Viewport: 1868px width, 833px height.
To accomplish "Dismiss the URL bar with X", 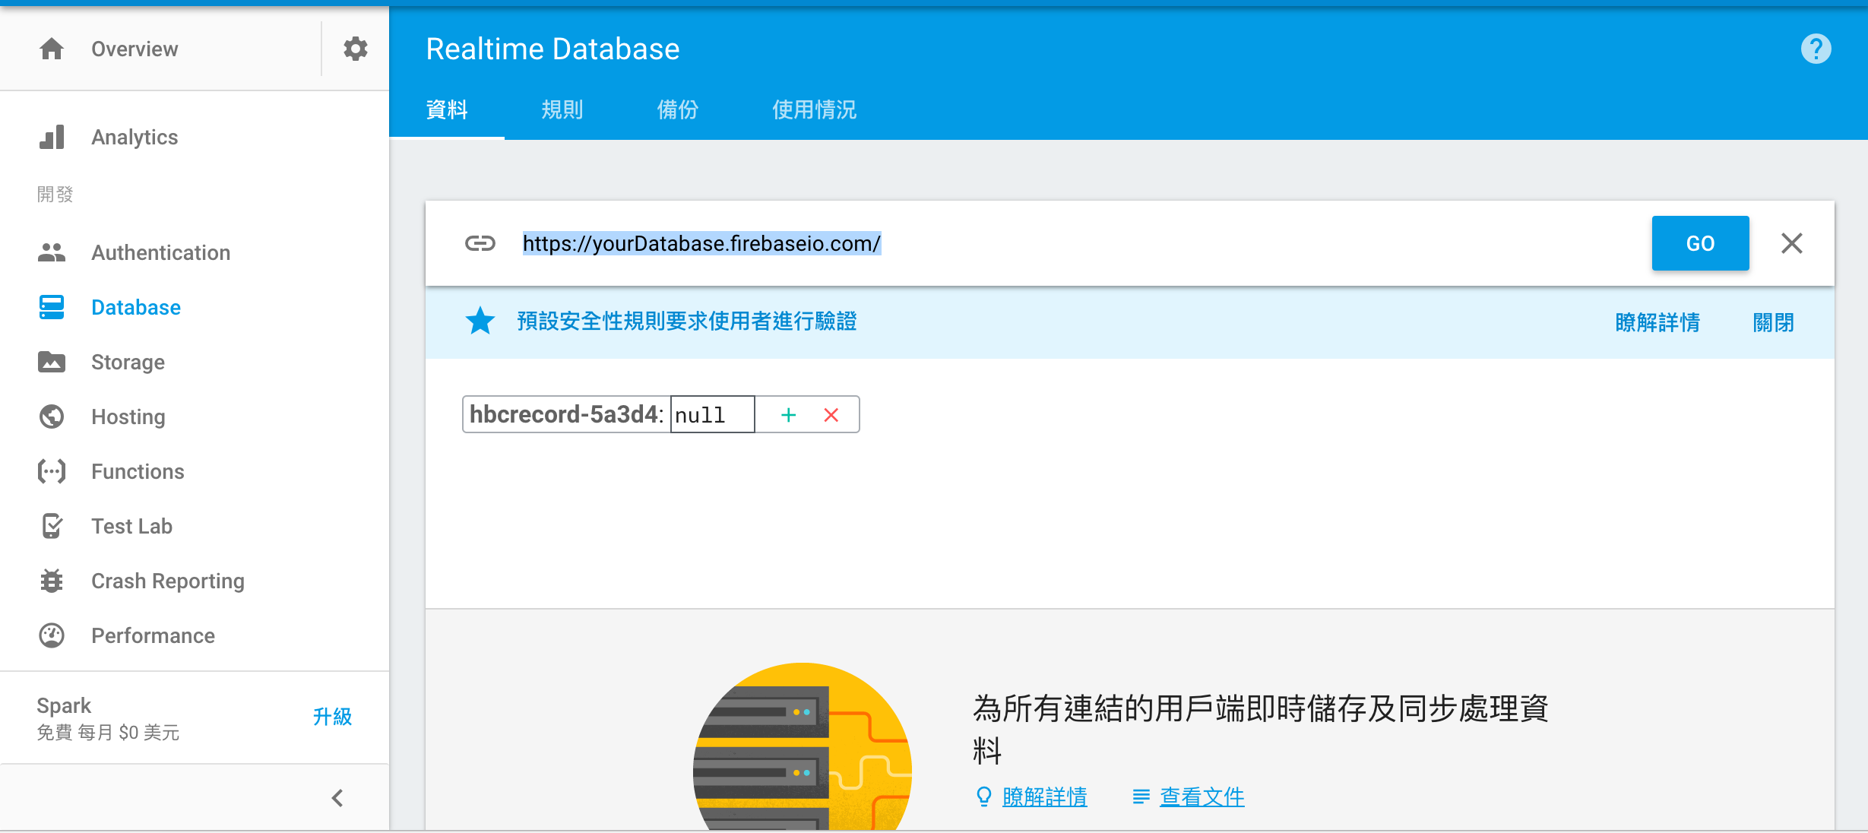I will coord(1791,244).
